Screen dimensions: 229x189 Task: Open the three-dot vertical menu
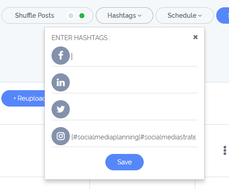pos(225,150)
